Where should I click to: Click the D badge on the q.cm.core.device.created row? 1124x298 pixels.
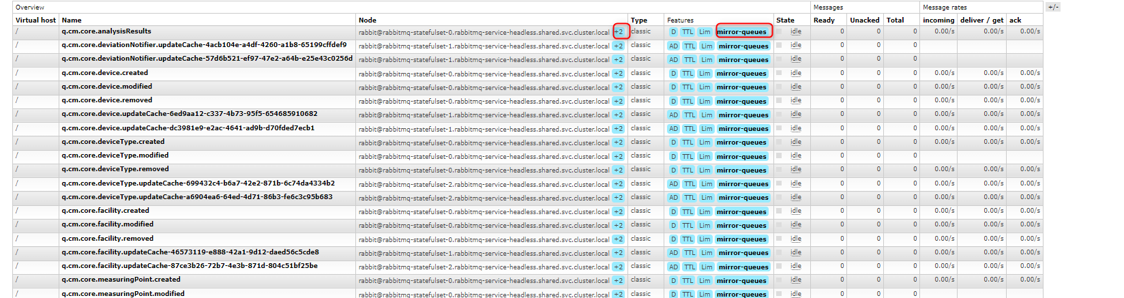(673, 74)
